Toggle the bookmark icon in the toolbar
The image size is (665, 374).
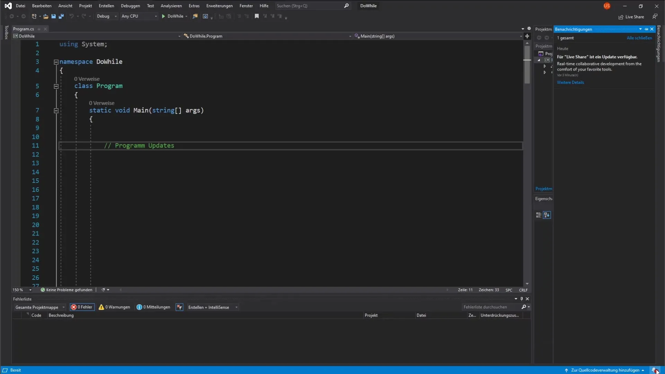point(257,16)
